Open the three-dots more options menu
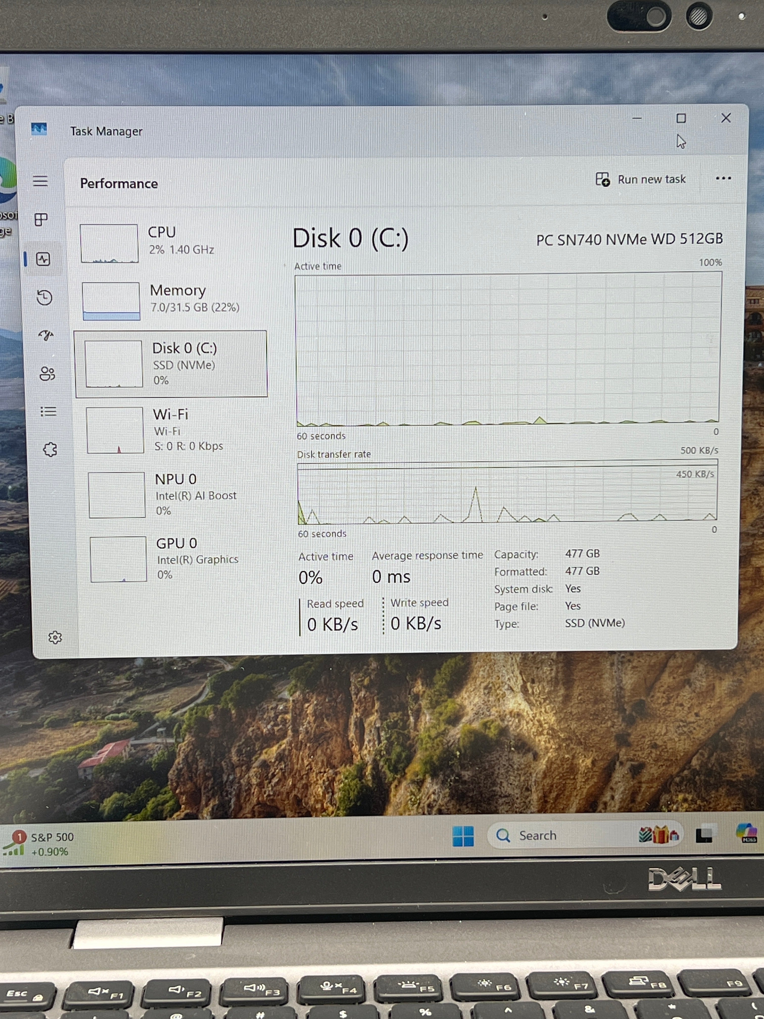 724,178
